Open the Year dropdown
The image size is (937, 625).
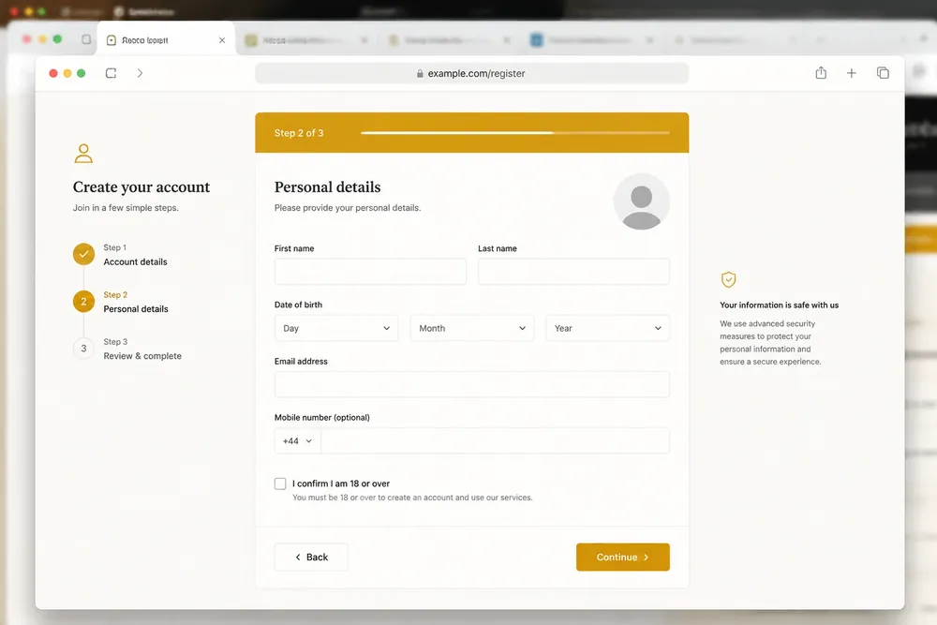click(x=608, y=328)
